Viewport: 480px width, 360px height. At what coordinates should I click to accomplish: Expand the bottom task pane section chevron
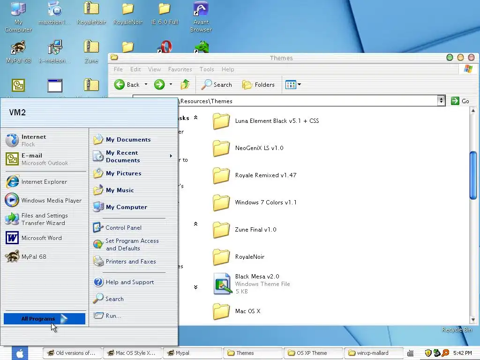195,287
